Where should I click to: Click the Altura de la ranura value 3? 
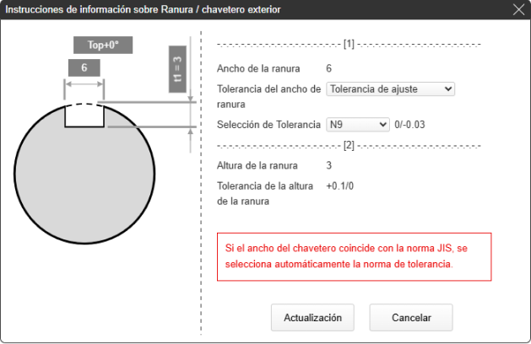click(x=329, y=165)
